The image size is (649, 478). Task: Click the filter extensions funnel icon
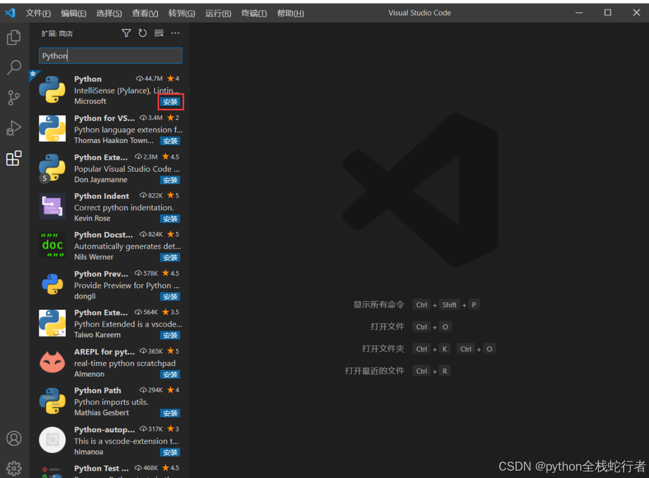[x=126, y=33]
